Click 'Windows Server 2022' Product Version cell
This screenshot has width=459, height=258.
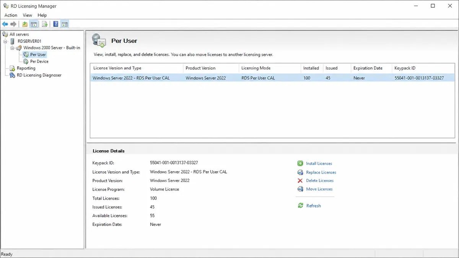click(x=206, y=78)
